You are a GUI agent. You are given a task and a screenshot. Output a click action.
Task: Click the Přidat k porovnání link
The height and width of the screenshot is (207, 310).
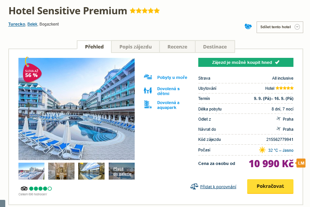(x=218, y=187)
